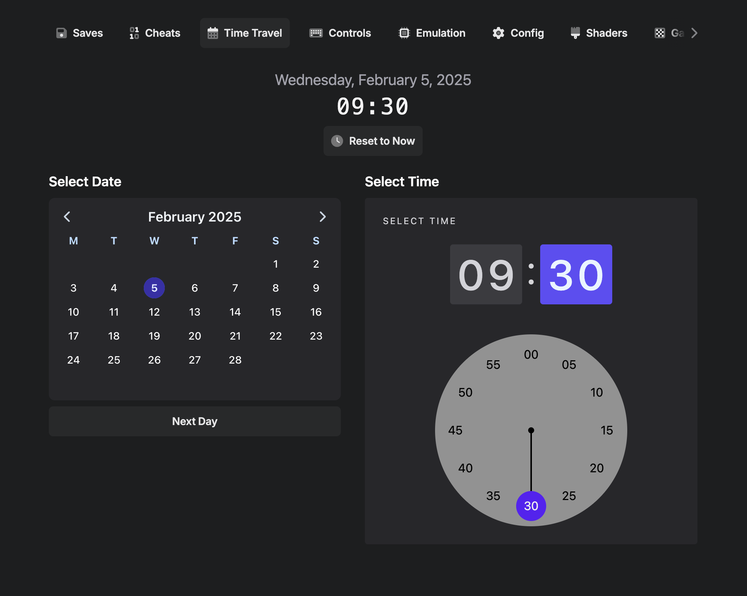Open the Shaders tab

pos(599,33)
